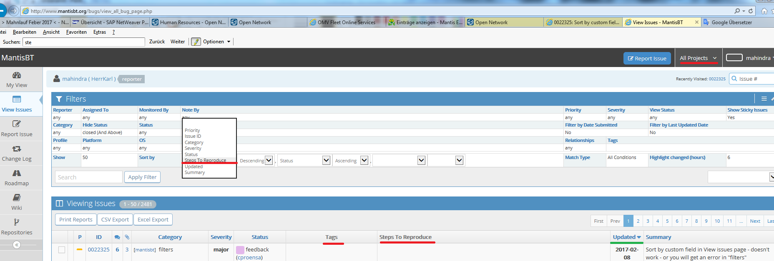Click the Filters hamburger menu icon
774x261 pixels.
[x=764, y=99]
